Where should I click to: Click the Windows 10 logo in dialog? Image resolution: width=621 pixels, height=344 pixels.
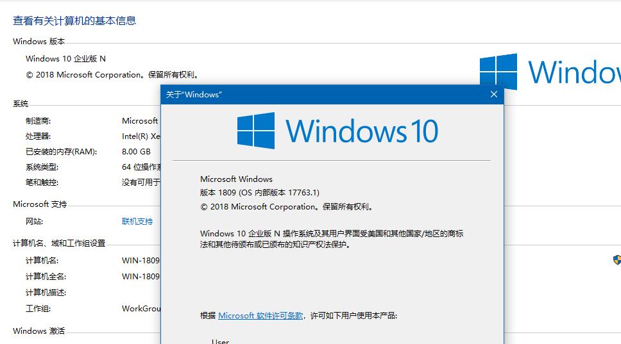pos(337,131)
